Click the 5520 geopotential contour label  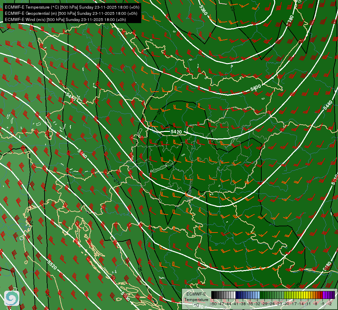[x=52, y=265]
